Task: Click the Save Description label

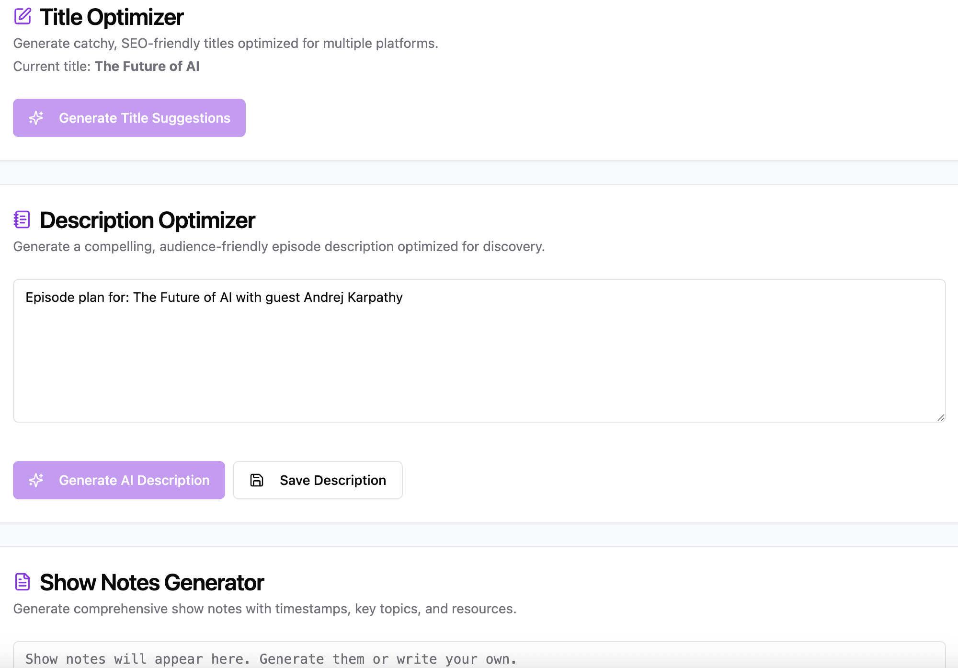Action: click(333, 480)
